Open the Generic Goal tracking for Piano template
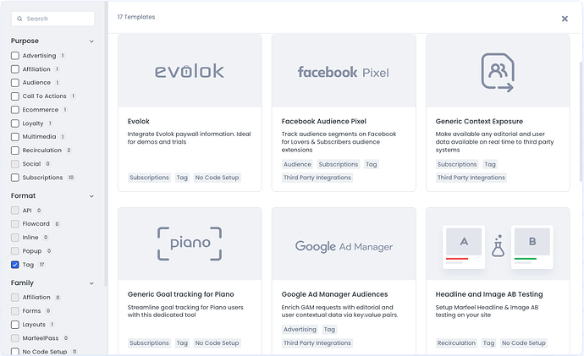Screen dimensions: 584x356 (180, 294)
